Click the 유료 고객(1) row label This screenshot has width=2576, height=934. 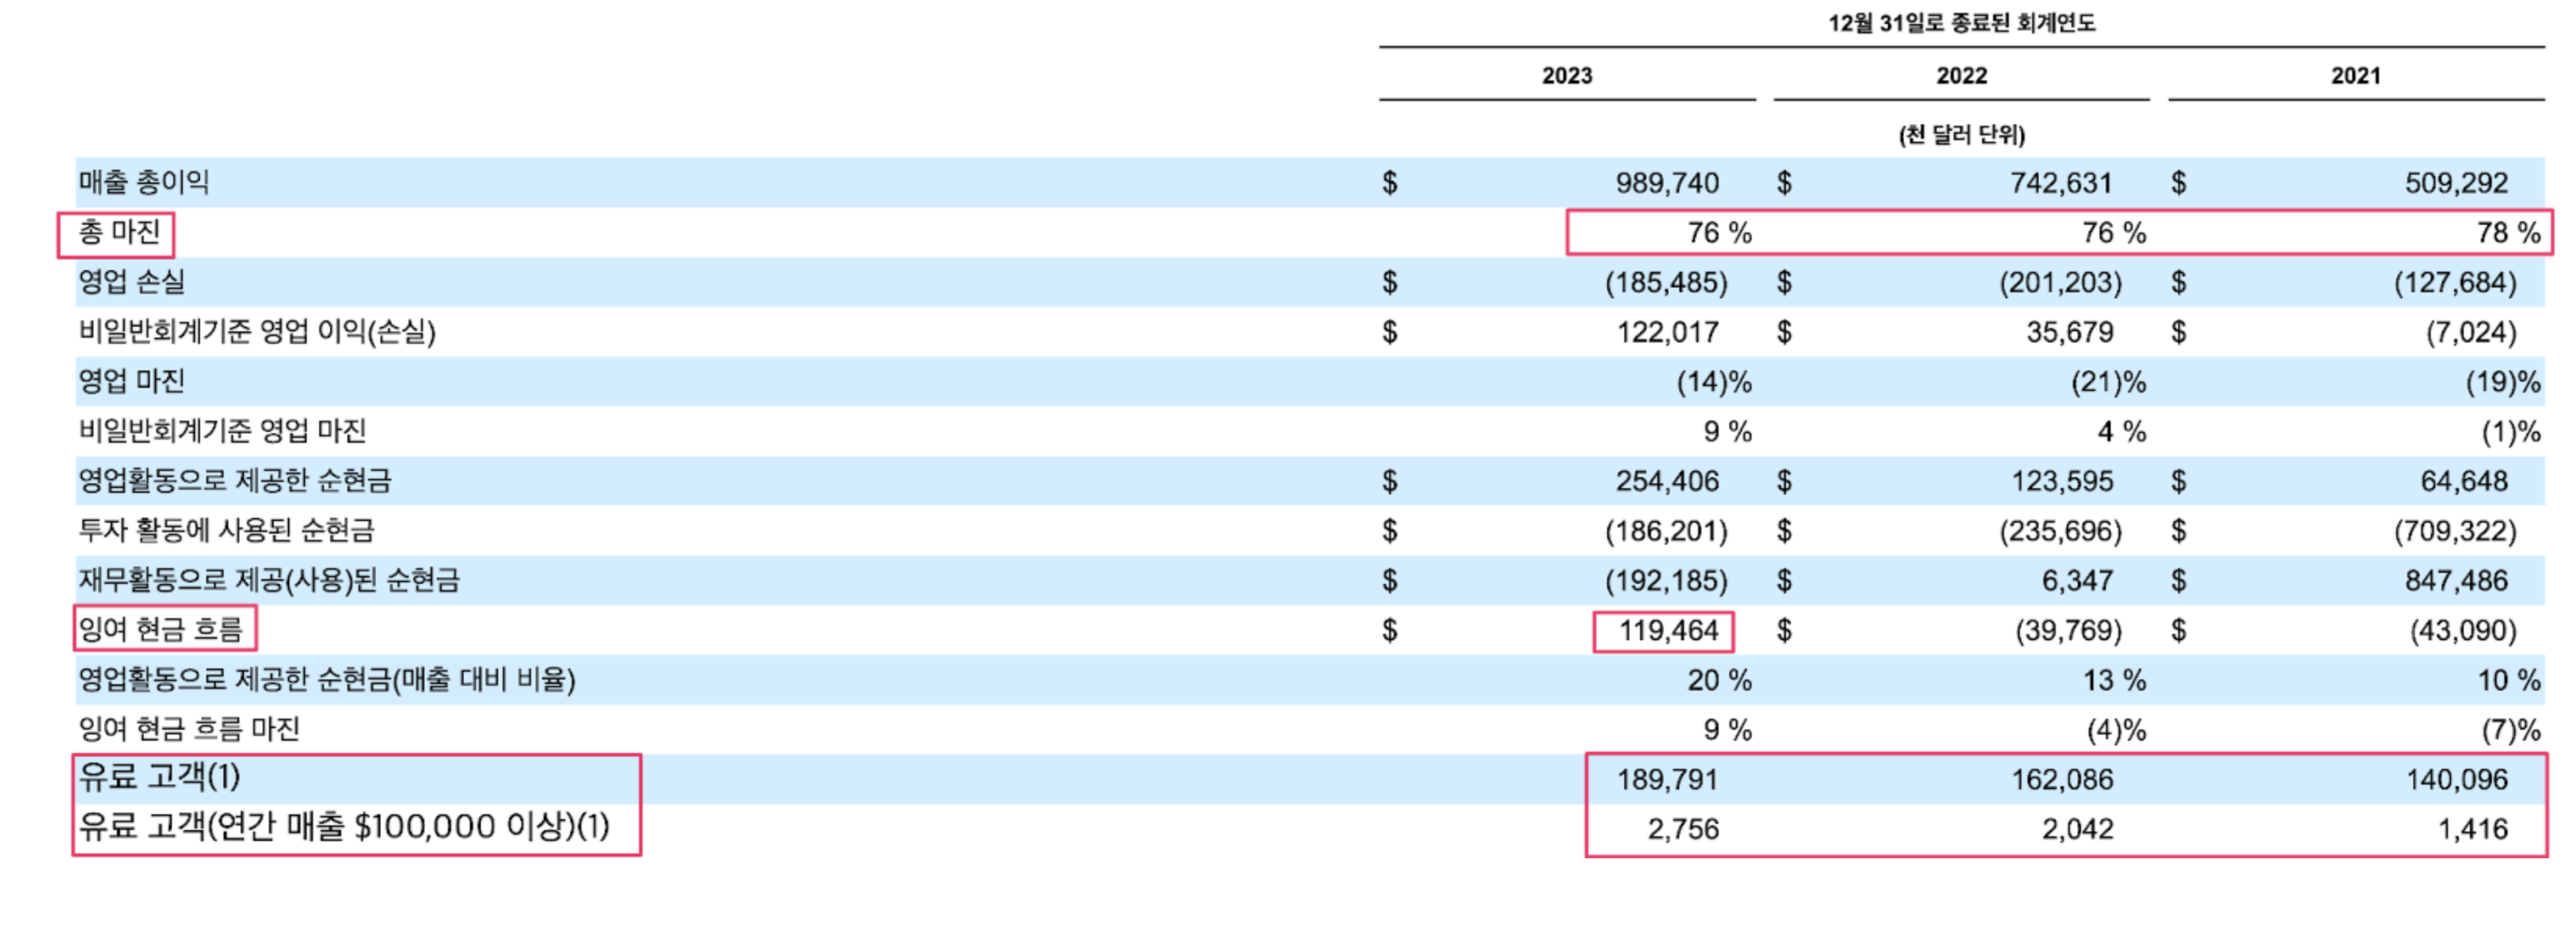(160, 778)
